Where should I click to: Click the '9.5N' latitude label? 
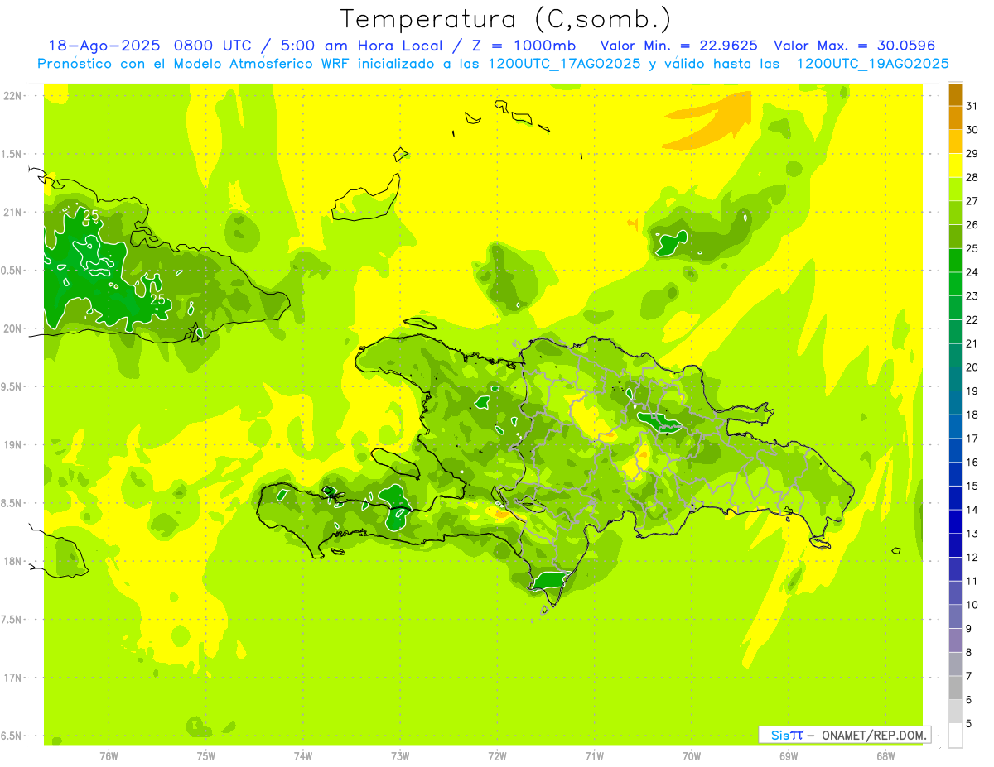coord(12,387)
